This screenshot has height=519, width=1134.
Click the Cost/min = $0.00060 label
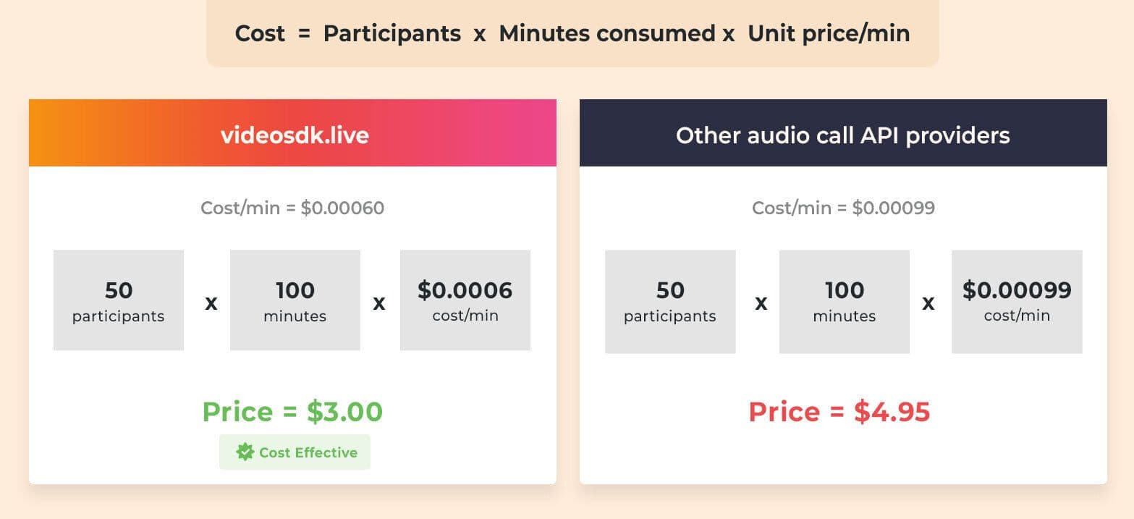(x=292, y=208)
